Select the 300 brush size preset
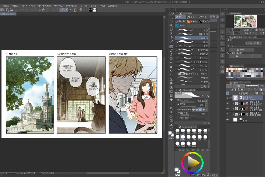Image resolution: width=265 pixels, height=177 pixels. (x=205, y=131)
